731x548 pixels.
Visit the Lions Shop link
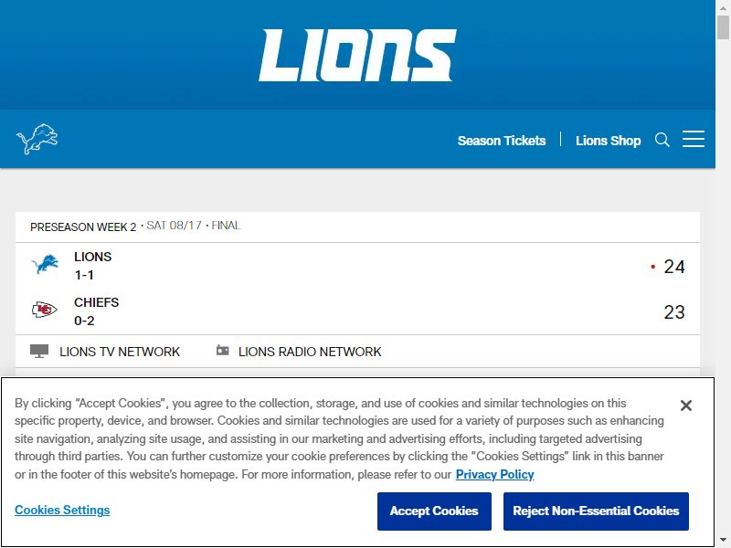pos(608,141)
